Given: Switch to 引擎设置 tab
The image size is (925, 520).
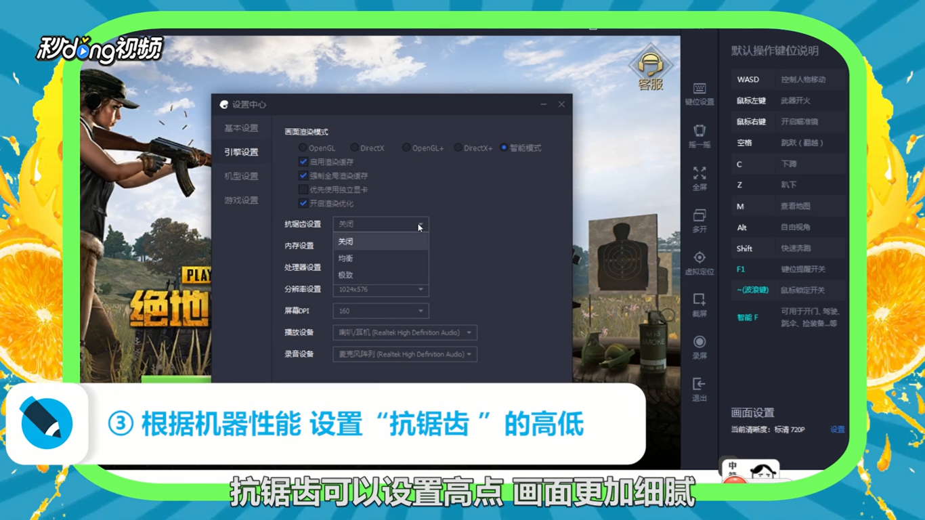Looking at the screenshot, I should click(242, 152).
